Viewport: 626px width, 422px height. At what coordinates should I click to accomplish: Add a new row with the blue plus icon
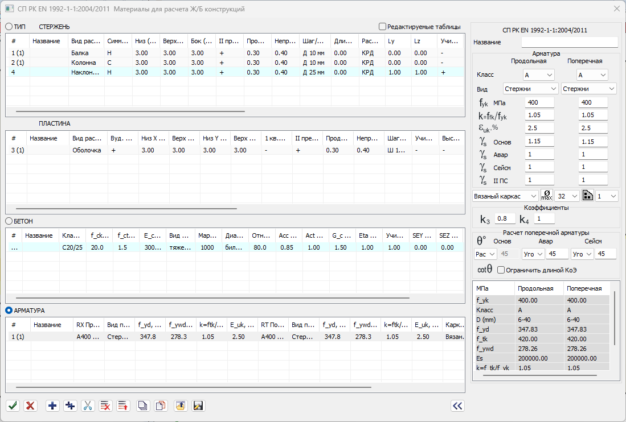[x=52, y=406]
